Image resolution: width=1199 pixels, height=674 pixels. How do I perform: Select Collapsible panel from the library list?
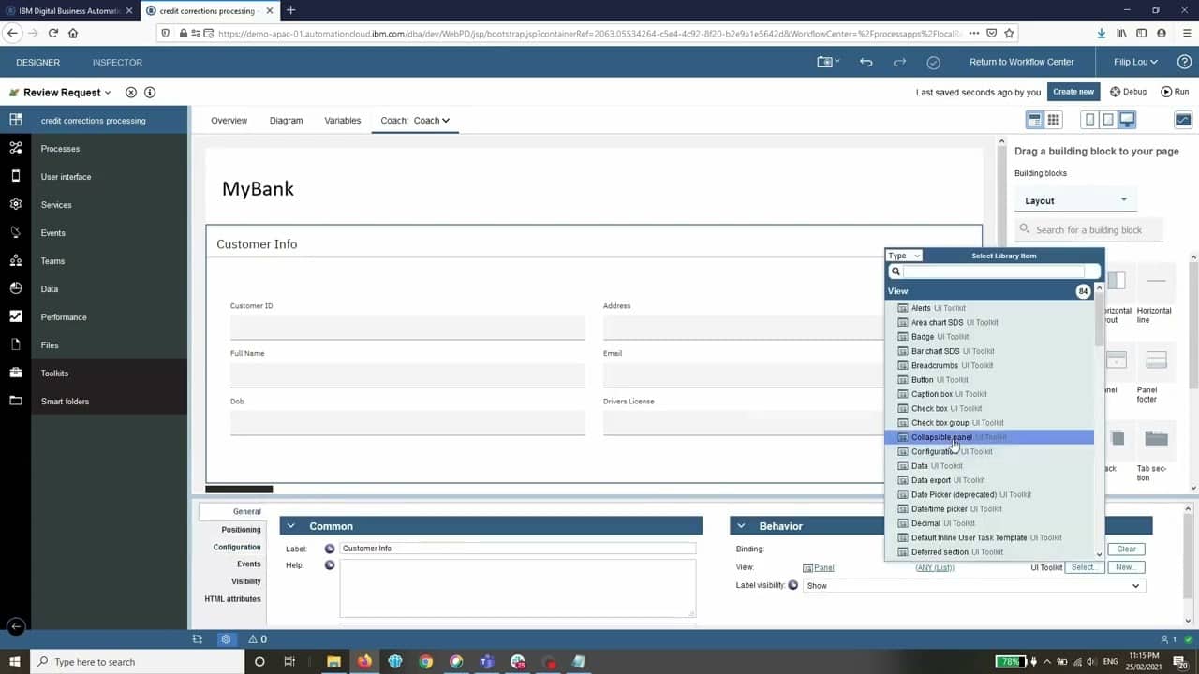click(x=941, y=437)
